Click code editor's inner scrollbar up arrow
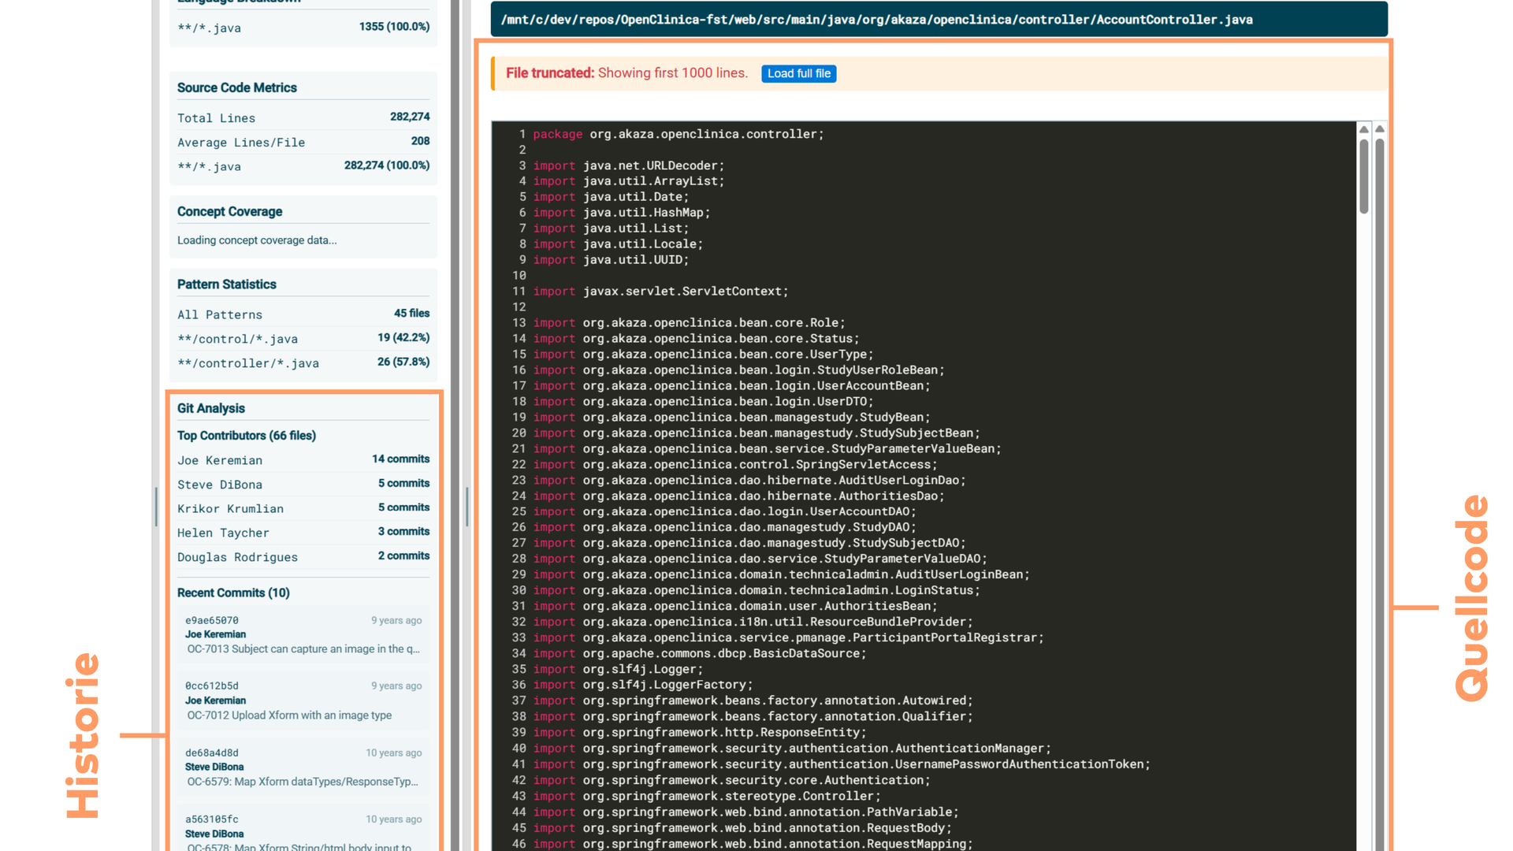 tap(1364, 129)
